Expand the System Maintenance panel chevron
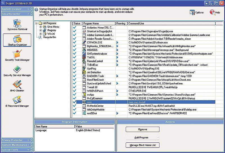The height and width of the screenshot is (153, 225). point(31,145)
